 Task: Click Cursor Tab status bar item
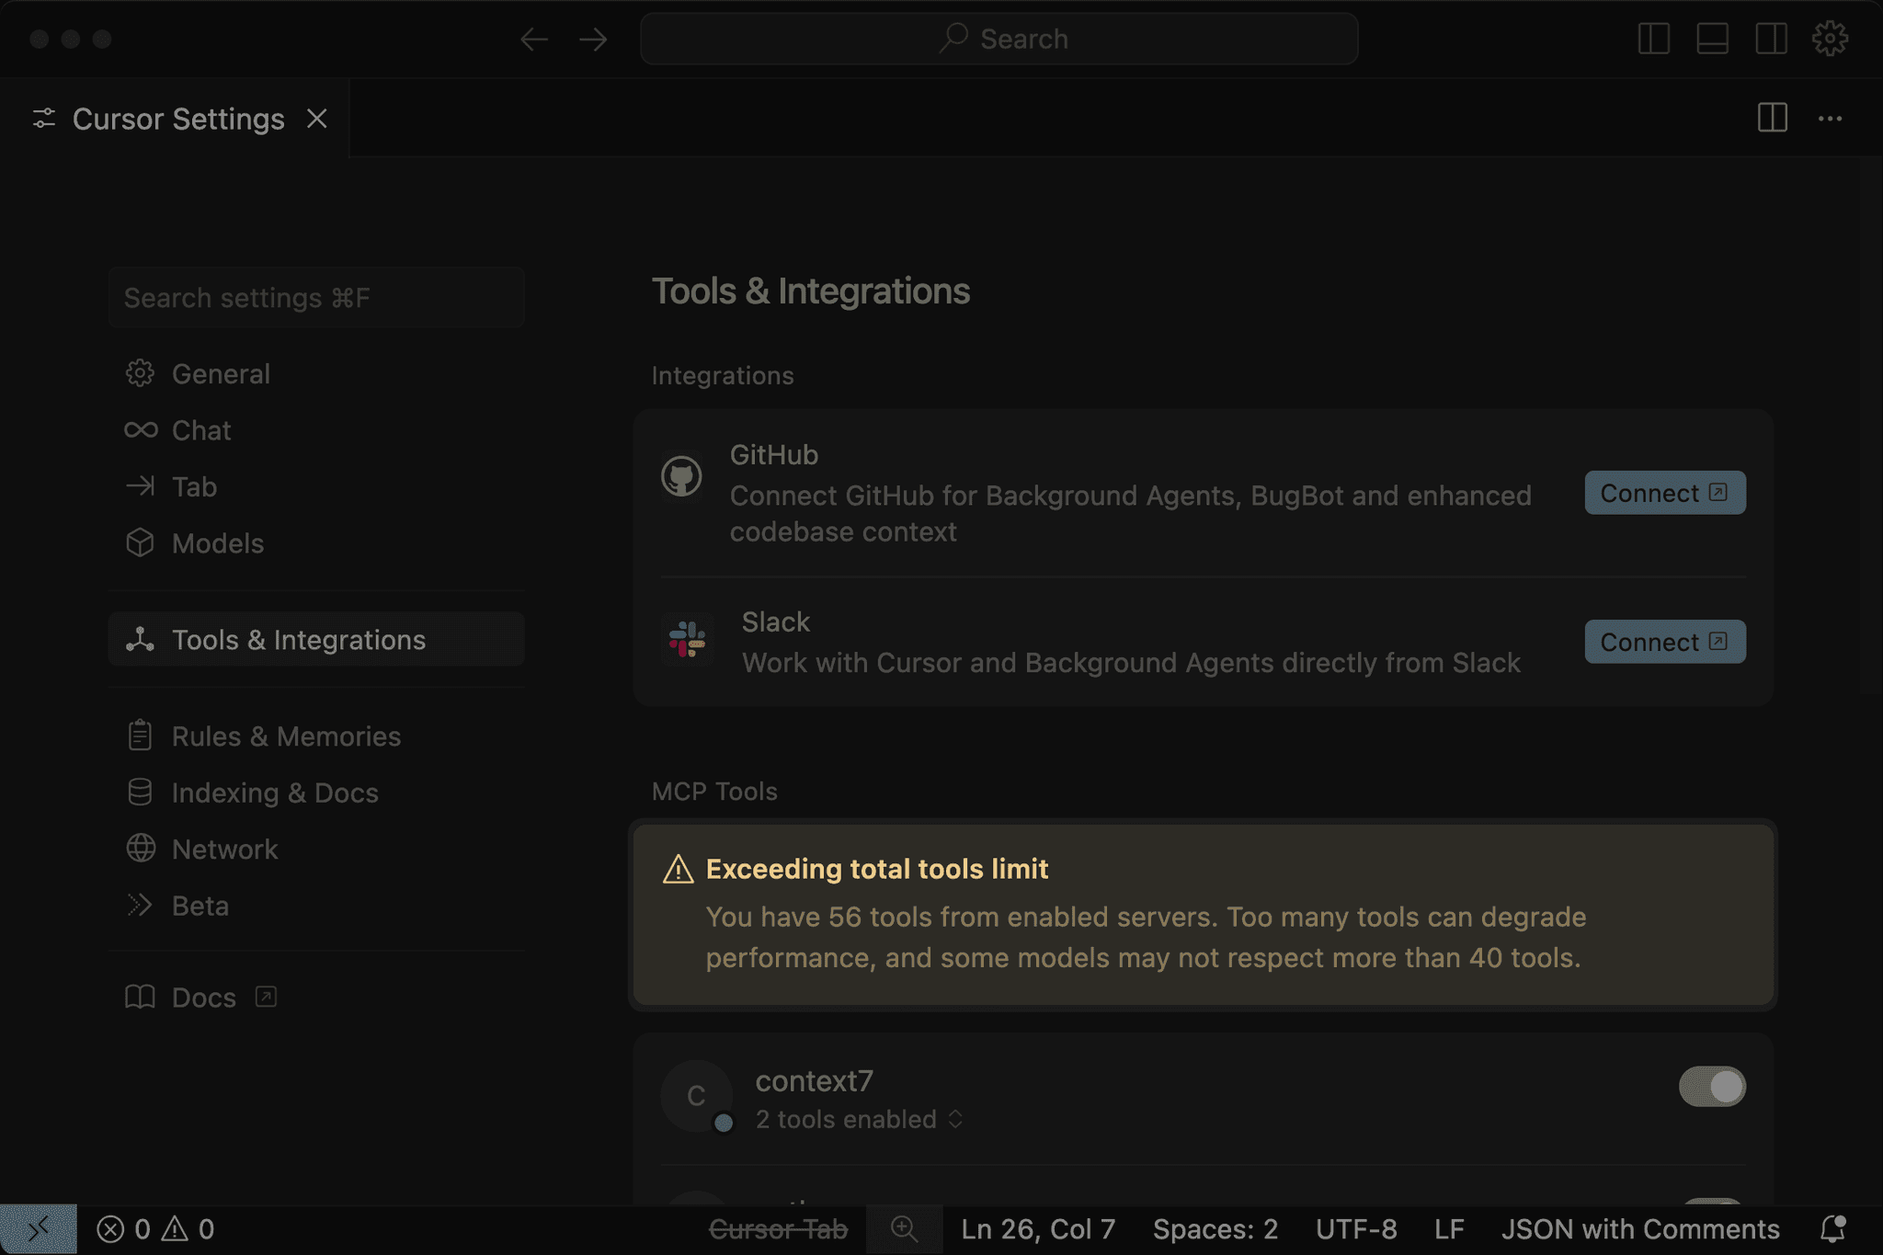click(x=778, y=1229)
